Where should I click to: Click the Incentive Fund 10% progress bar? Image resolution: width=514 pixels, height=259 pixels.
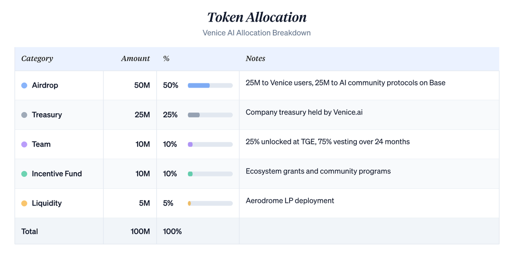coord(210,174)
